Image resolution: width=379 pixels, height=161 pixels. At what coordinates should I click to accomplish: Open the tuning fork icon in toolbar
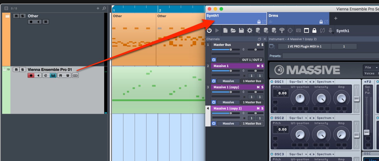coord(282,31)
